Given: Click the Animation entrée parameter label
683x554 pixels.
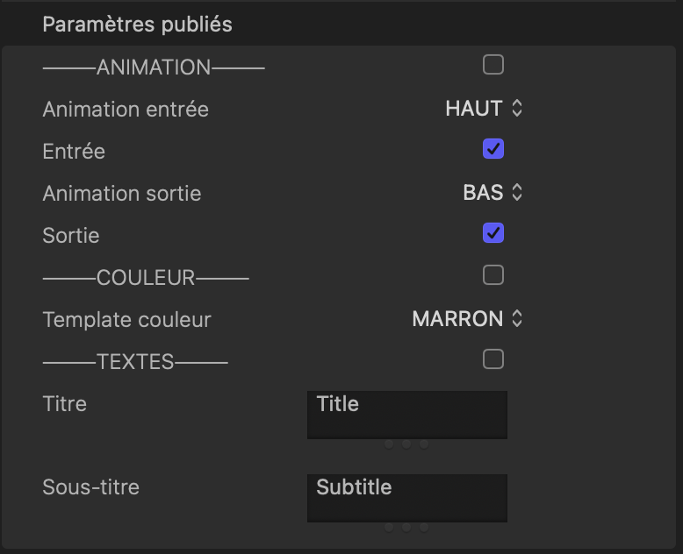Looking at the screenshot, I should [x=126, y=110].
